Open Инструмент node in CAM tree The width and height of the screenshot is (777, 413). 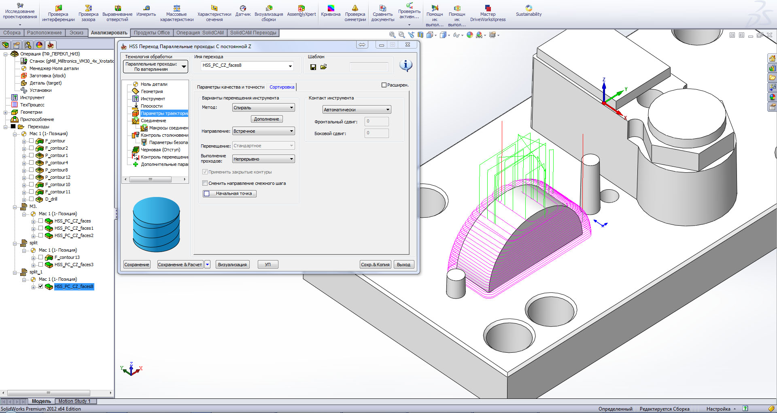(32, 97)
